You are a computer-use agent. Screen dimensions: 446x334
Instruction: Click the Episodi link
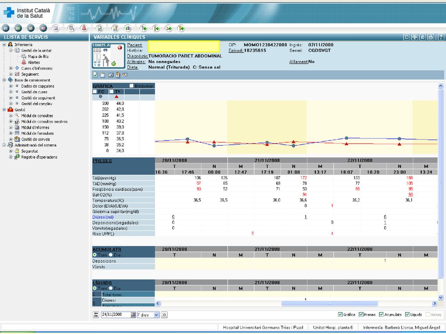(236, 50)
